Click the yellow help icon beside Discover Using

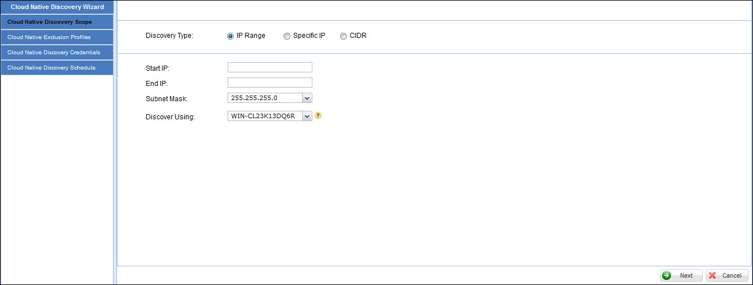[x=318, y=115]
